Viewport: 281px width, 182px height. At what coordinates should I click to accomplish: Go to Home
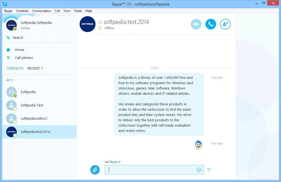19,50
